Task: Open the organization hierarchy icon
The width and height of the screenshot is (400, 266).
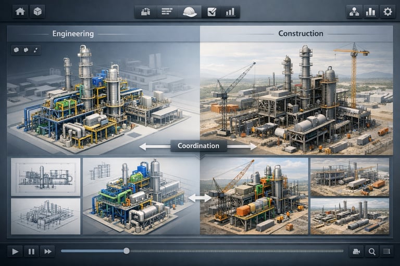Action: [x=354, y=12]
